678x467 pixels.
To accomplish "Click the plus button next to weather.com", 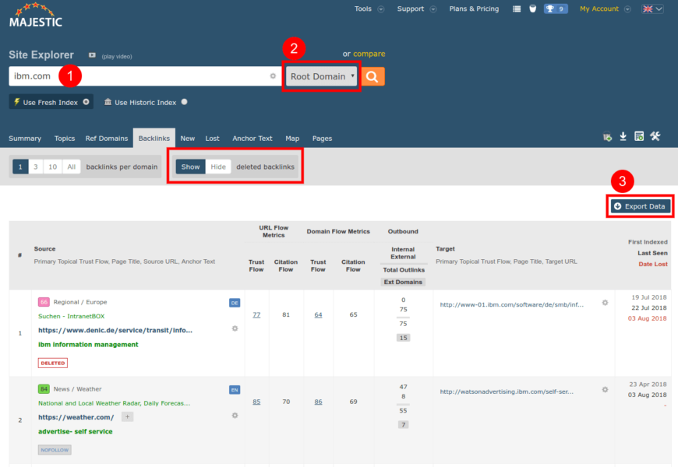I will pos(127,417).
